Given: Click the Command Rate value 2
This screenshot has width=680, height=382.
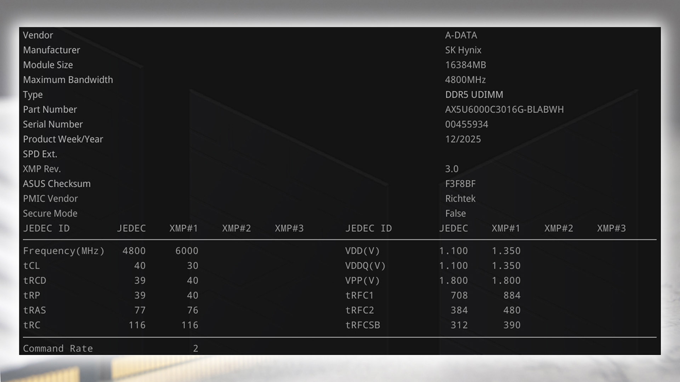Looking at the screenshot, I should coord(195,348).
